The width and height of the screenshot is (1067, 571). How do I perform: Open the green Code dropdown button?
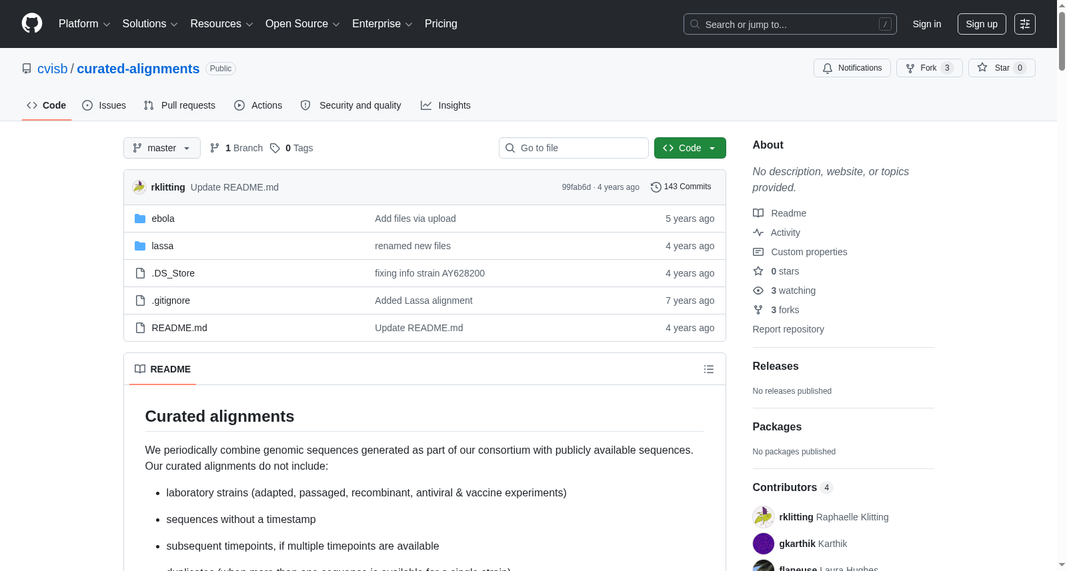pos(690,148)
